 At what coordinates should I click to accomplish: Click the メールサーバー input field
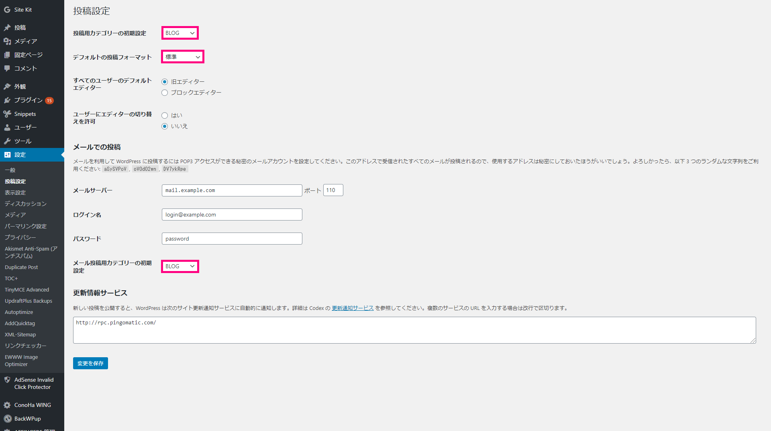click(x=232, y=190)
